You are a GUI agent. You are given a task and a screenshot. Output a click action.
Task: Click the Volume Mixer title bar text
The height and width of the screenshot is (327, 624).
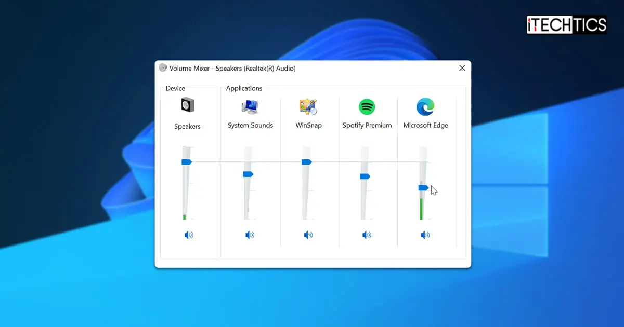(x=233, y=68)
